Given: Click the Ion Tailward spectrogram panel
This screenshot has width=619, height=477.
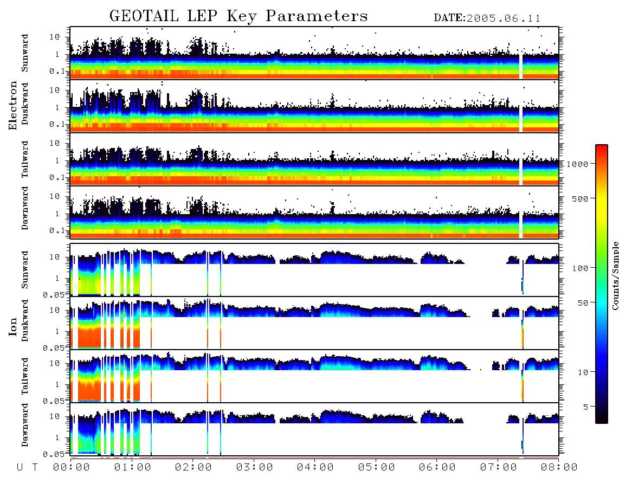Looking at the screenshot, I should [x=314, y=376].
